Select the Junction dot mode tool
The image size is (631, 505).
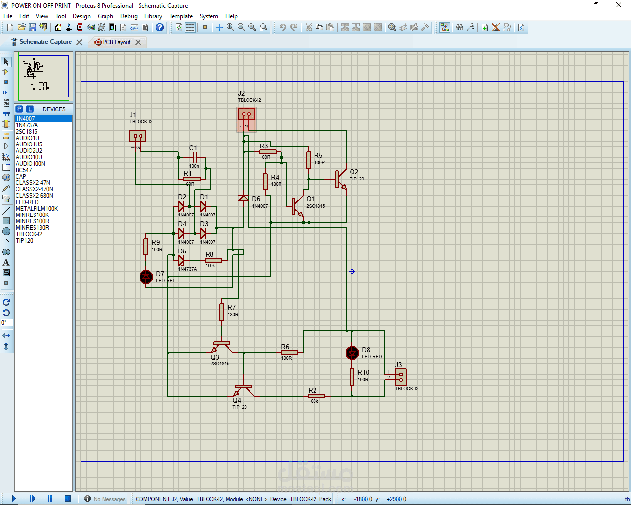click(6, 82)
